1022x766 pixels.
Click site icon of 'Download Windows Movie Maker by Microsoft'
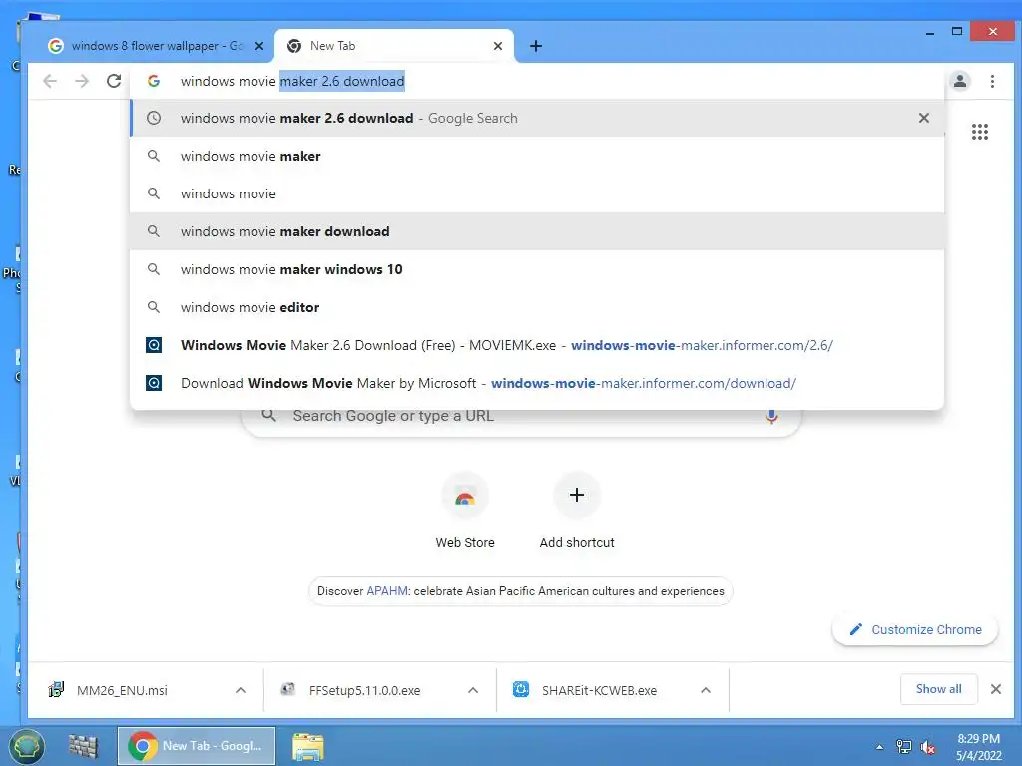[x=153, y=383]
